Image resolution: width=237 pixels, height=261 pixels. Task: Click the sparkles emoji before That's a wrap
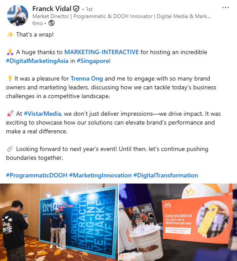click(x=10, y=34)
